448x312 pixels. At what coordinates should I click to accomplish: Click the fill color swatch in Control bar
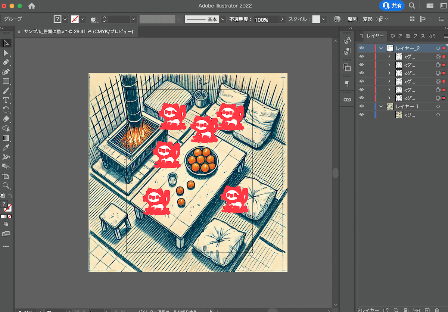(x=57, y=19)
